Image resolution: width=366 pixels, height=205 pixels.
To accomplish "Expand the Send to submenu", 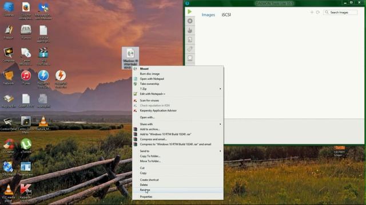I will [178, 151].
